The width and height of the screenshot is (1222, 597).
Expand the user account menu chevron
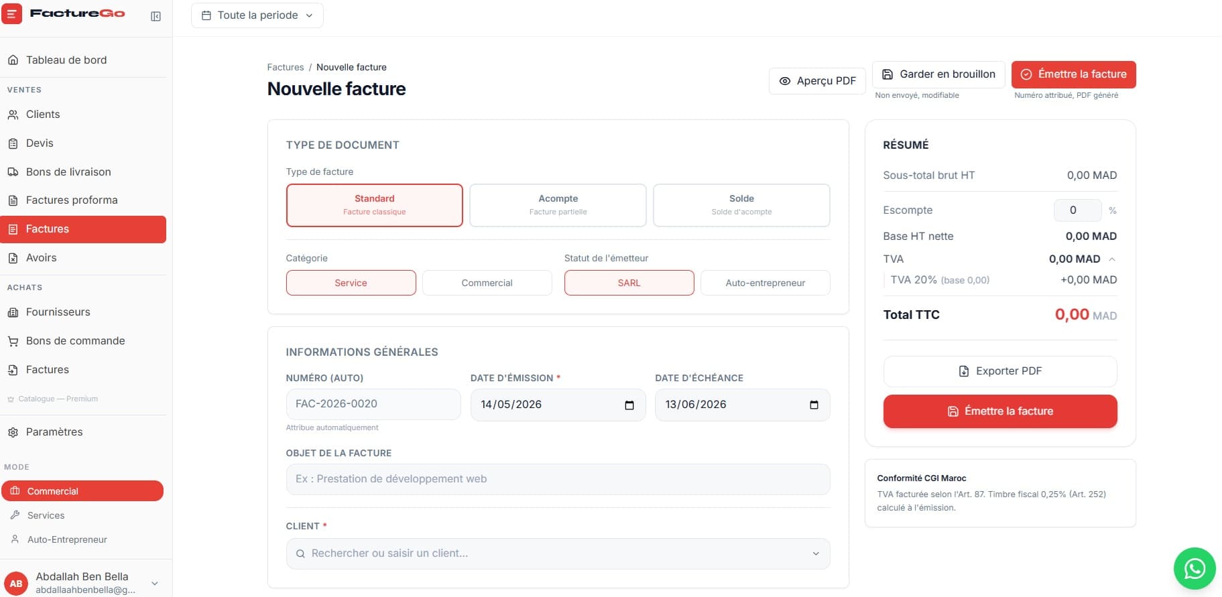(x=155, y=583)
